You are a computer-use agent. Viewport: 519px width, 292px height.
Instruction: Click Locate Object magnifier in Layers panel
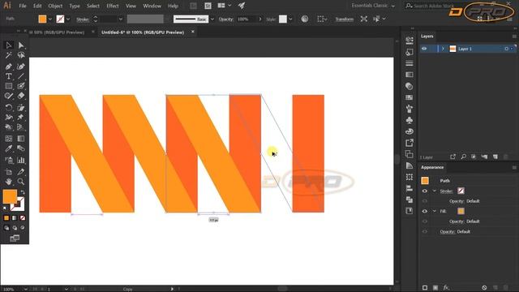coord(463,157)
